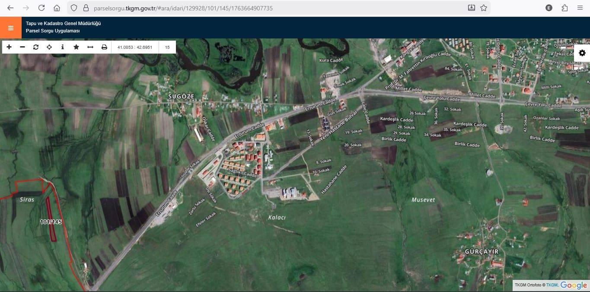Click the shield tracking protection icon

74,8
